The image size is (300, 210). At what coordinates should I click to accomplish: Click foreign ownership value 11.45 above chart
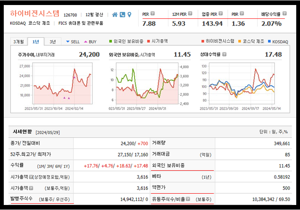182,55
